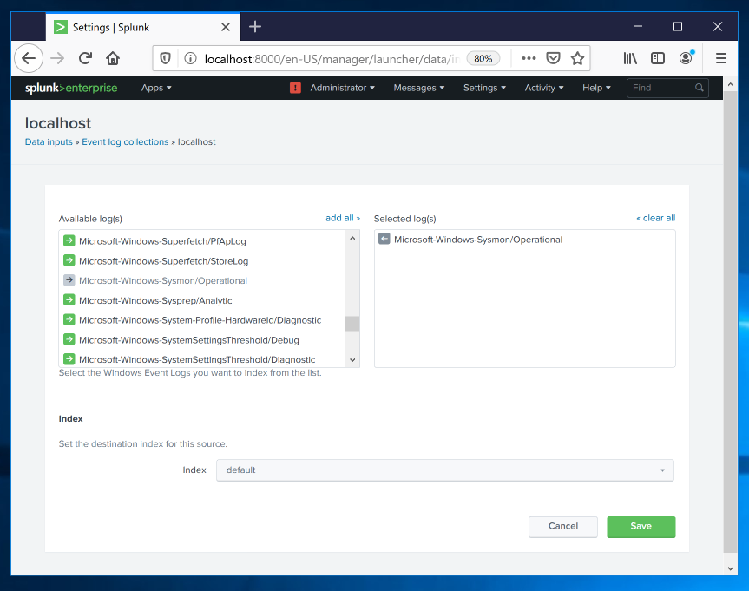Image resolution: width=749 pixels, height=591 pixels.
Task: Show site information icon in address bar
Action: pos(190,58)
